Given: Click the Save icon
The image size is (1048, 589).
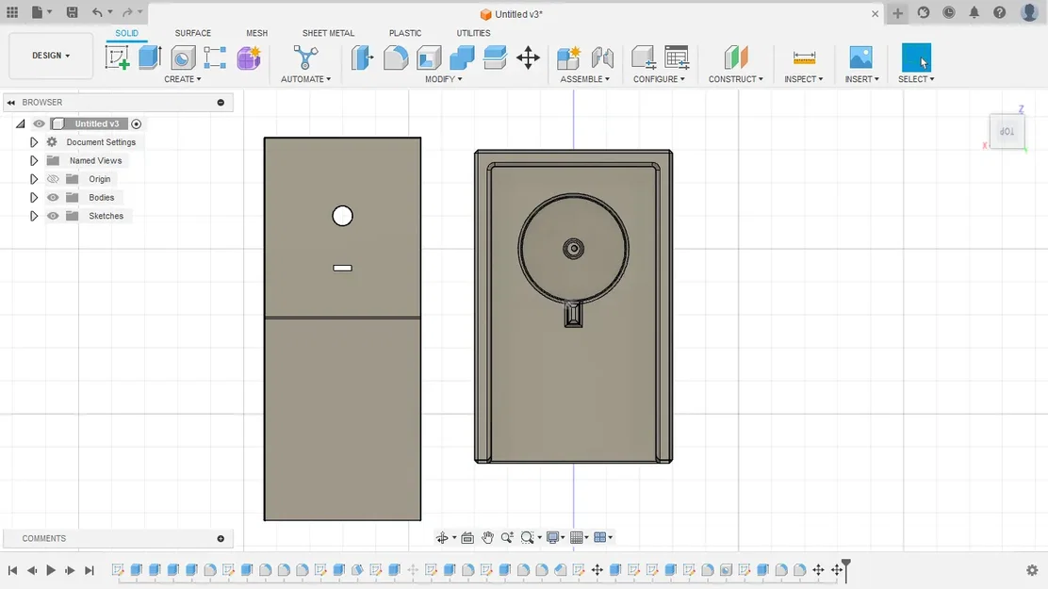Looking at the screenshot, I should coord(73,12).
